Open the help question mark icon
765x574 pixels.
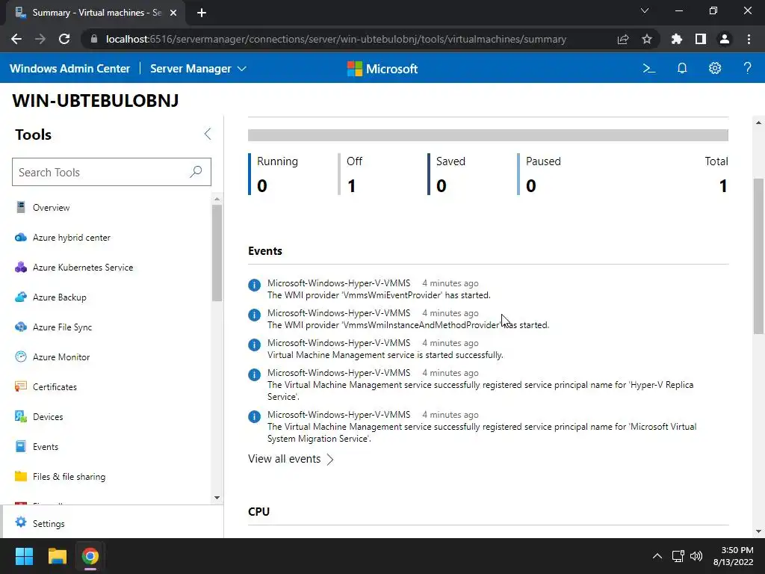click(747, 69)
